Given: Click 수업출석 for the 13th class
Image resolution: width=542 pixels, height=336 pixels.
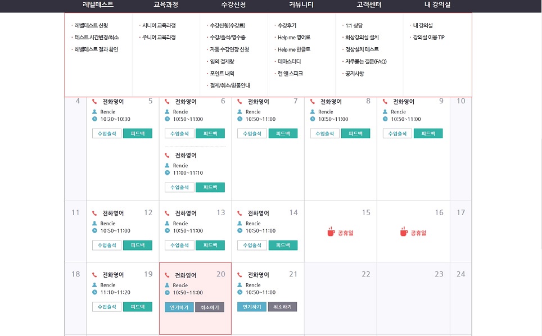Looking at the screenshot, I should point(179,246).
